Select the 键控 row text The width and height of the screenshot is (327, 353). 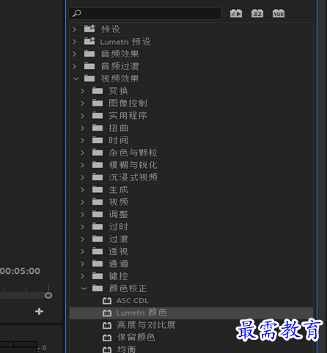(118, 276)
